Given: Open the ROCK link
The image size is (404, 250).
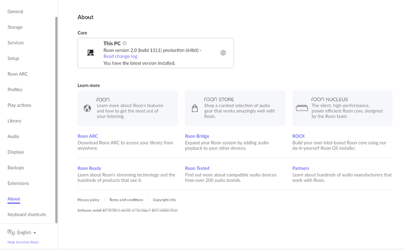Looking at the screenshot, I should coord(298,136).
